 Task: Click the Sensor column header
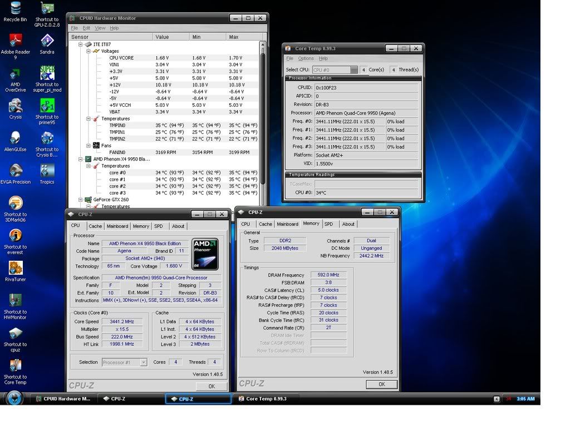(111, 37)
